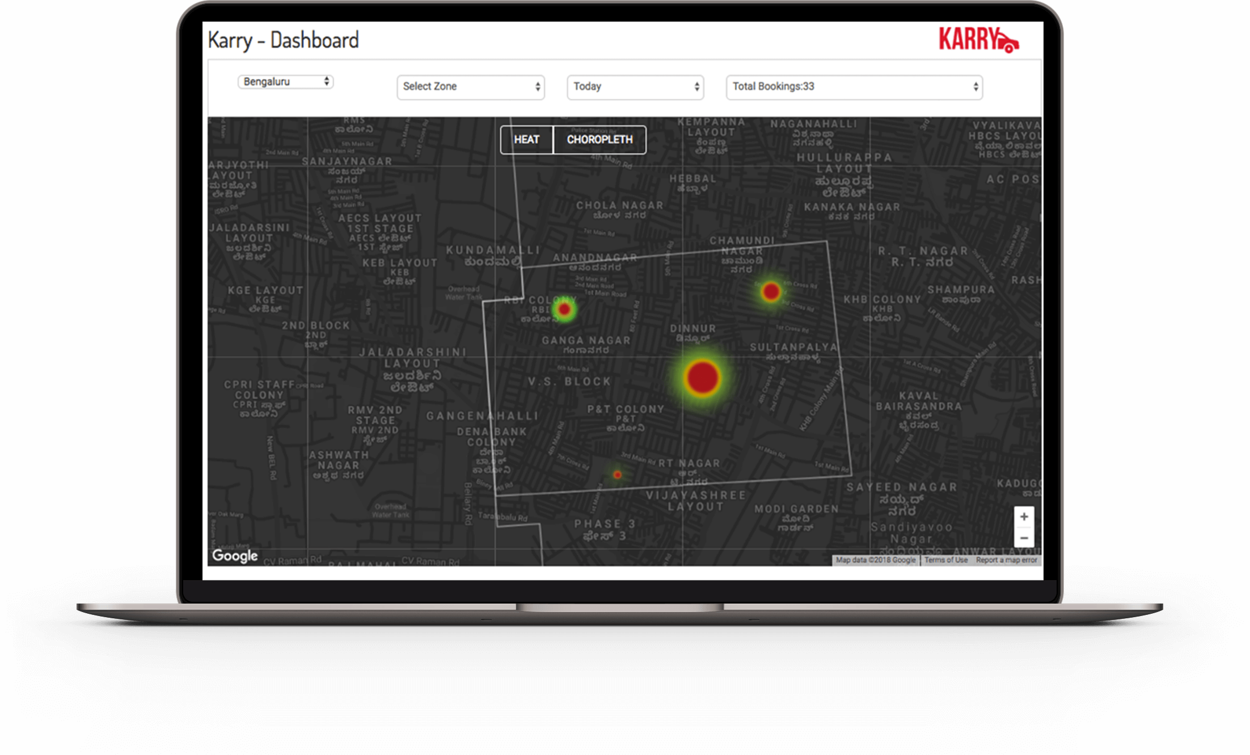Click the VIJAYASHREE LAYOUT map label
This screenshot has width=1250, height=755.
click(x=696, y=501)
